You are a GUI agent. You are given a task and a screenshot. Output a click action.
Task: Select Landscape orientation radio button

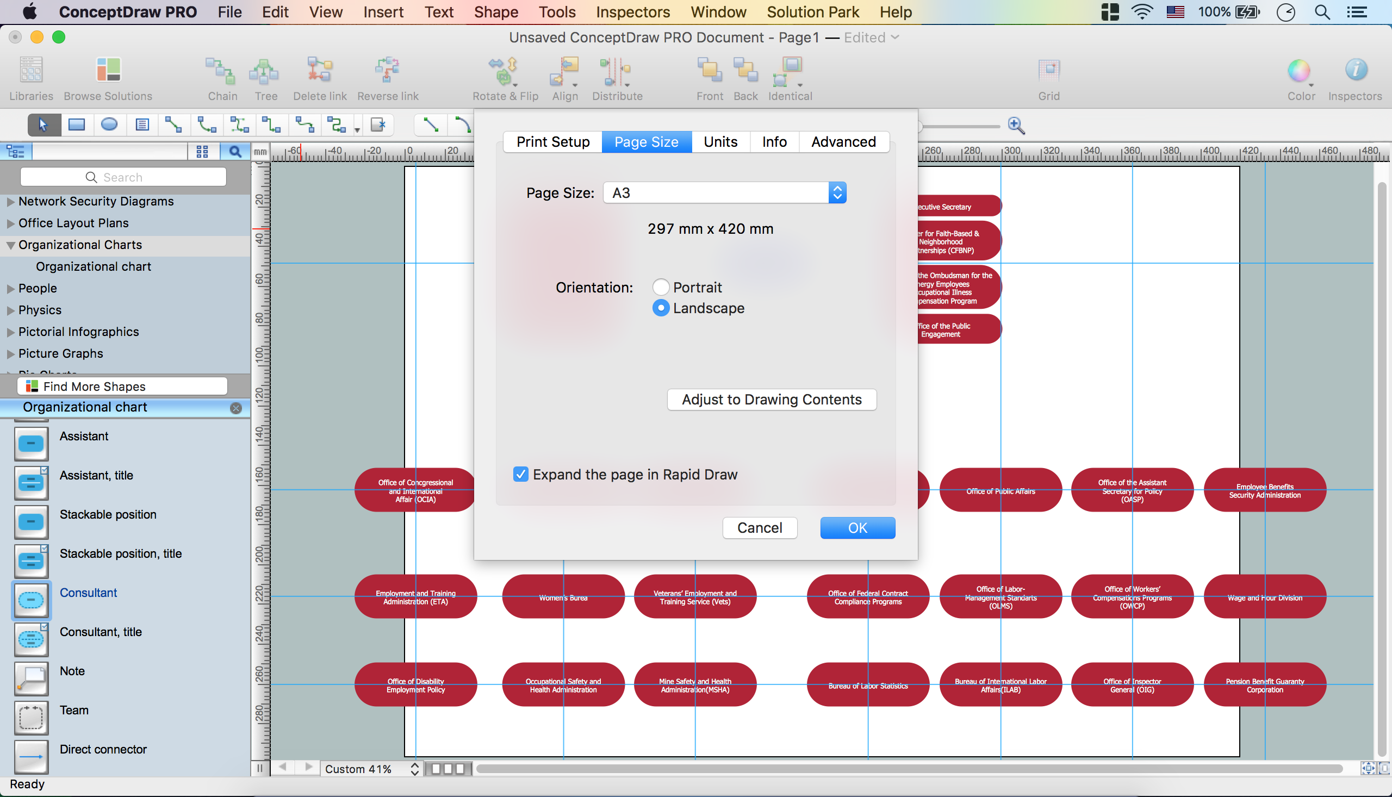[x=661, y=308]
